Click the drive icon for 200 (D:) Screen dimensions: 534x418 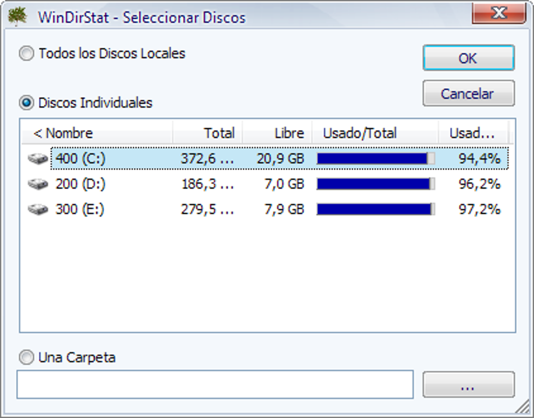pos(38,184)
